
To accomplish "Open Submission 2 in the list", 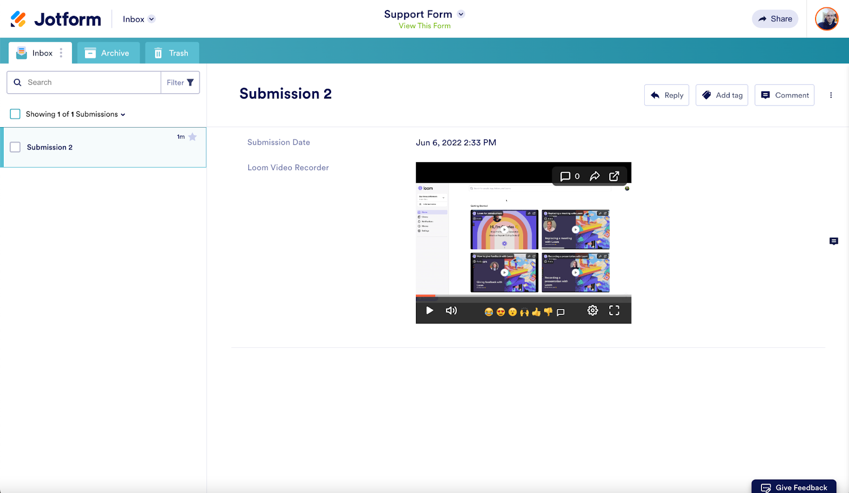I will coord(105,147).
